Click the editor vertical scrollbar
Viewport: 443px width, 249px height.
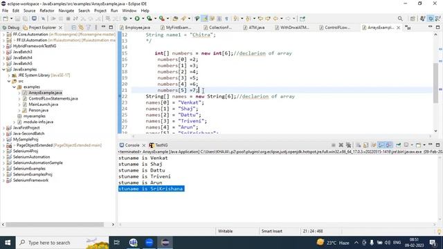435,83
